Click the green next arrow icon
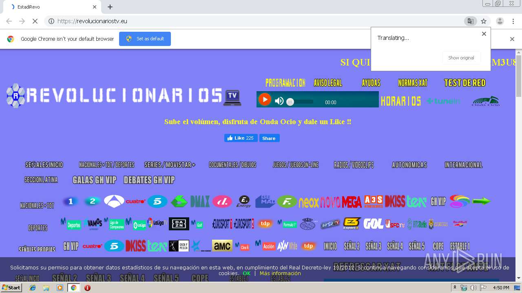 481,201
